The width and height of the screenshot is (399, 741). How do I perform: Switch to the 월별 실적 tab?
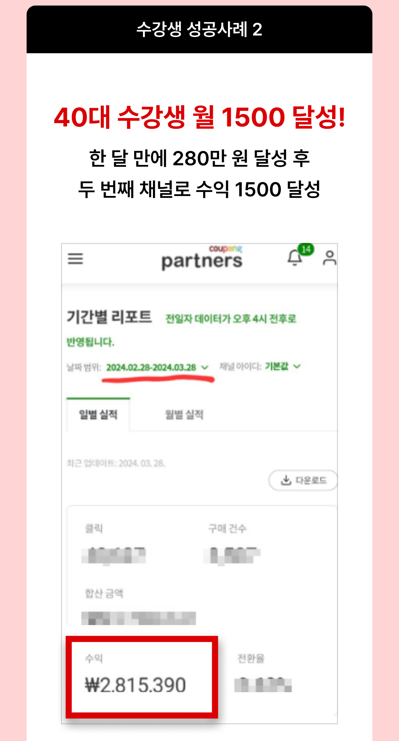click(x=184, y=415)
